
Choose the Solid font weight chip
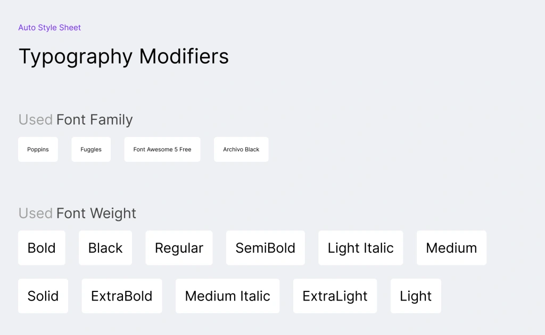pos(43,296)
